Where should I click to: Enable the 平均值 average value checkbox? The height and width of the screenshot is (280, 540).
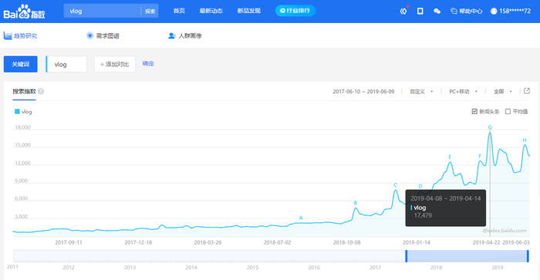coord(508,112)
